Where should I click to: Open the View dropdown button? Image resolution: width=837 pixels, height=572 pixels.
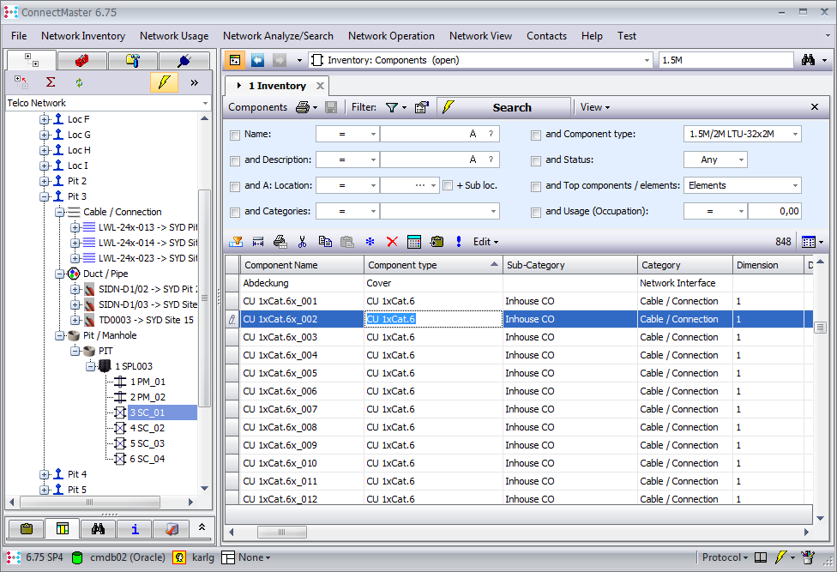point(594,107)
